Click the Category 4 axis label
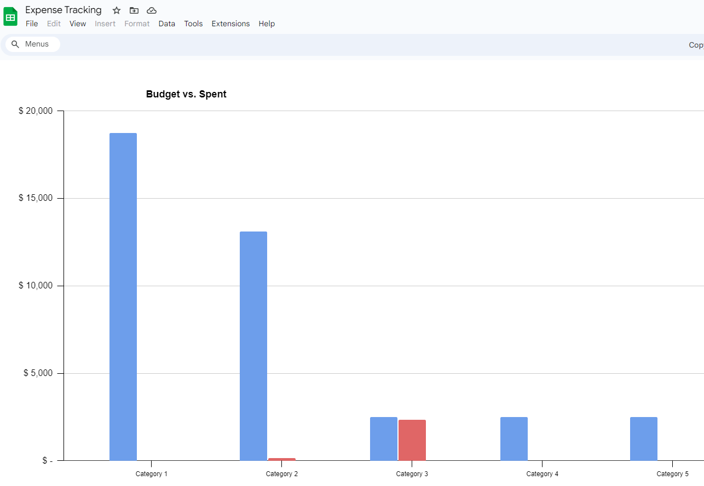 tap(543, 474)
